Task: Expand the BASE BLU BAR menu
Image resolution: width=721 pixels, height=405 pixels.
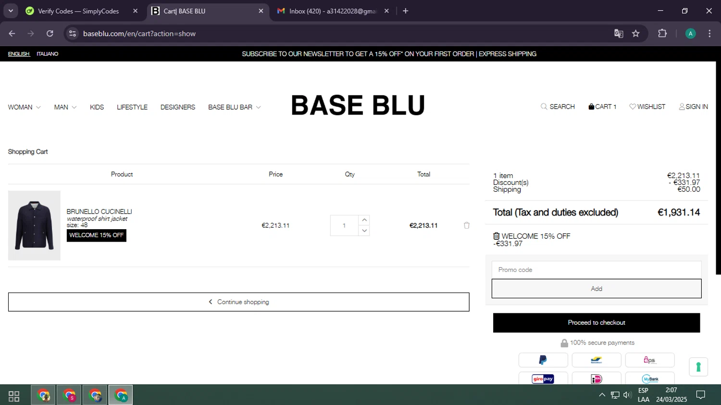Action: click(235, 107)
